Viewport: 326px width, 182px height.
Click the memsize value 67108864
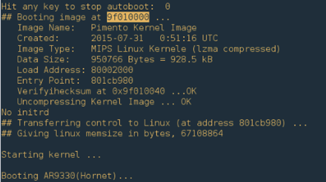pyautogui.click(x=202, y=133)
